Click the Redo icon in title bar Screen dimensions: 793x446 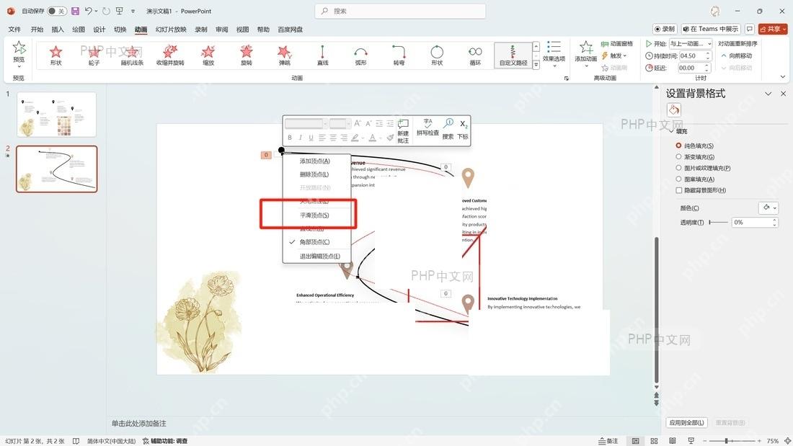pos(106,11)
